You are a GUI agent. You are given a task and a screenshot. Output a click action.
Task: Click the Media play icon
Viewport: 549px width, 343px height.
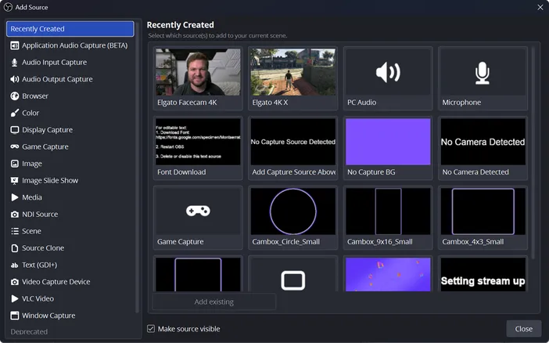14,197
